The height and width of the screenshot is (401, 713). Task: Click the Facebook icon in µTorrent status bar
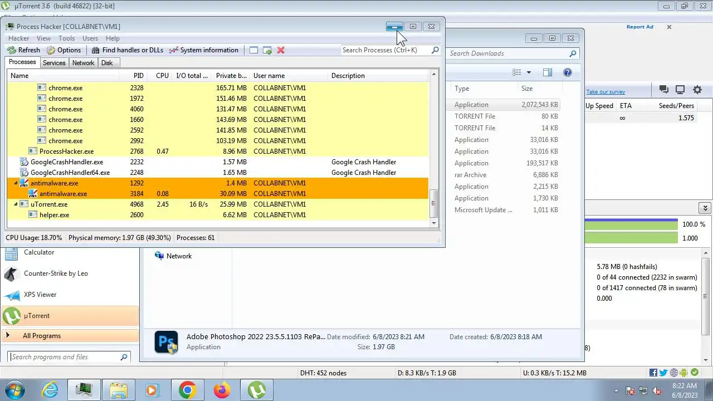point(653,373)
